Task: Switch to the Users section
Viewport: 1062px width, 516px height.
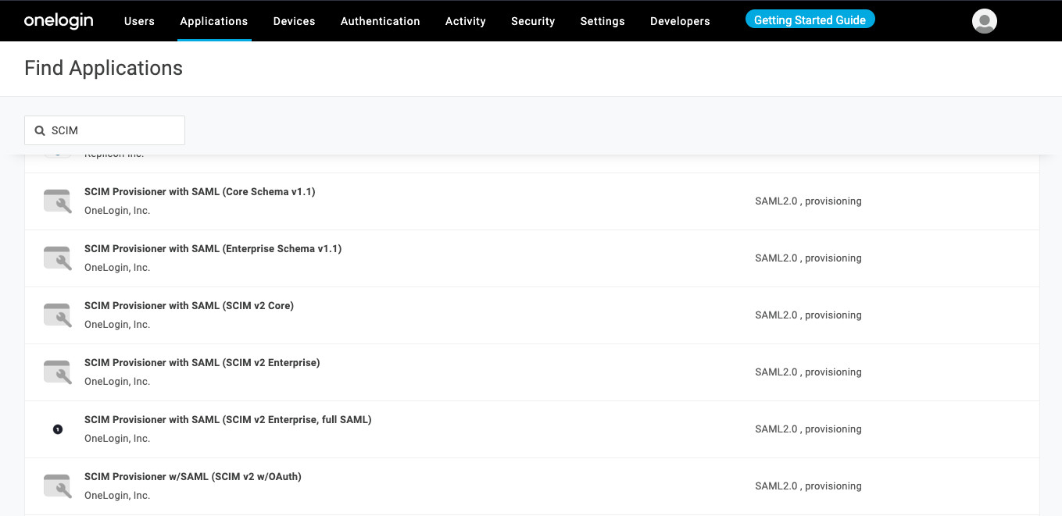Action: (x=139, y=21)
